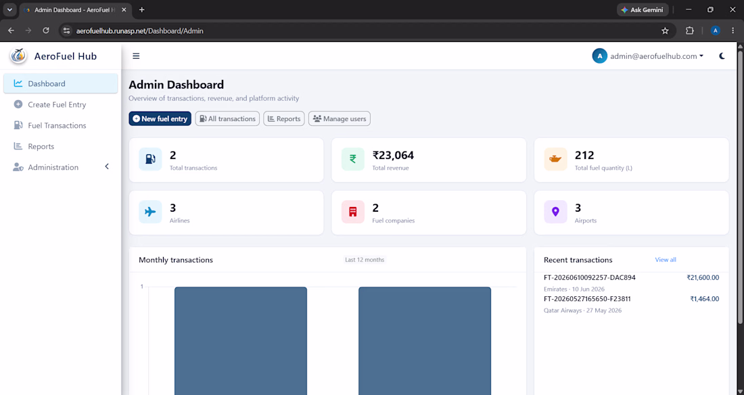Toggle the sidebar with hamburger icon
This screenshot has width=744, height=395.
click(136, 56)
